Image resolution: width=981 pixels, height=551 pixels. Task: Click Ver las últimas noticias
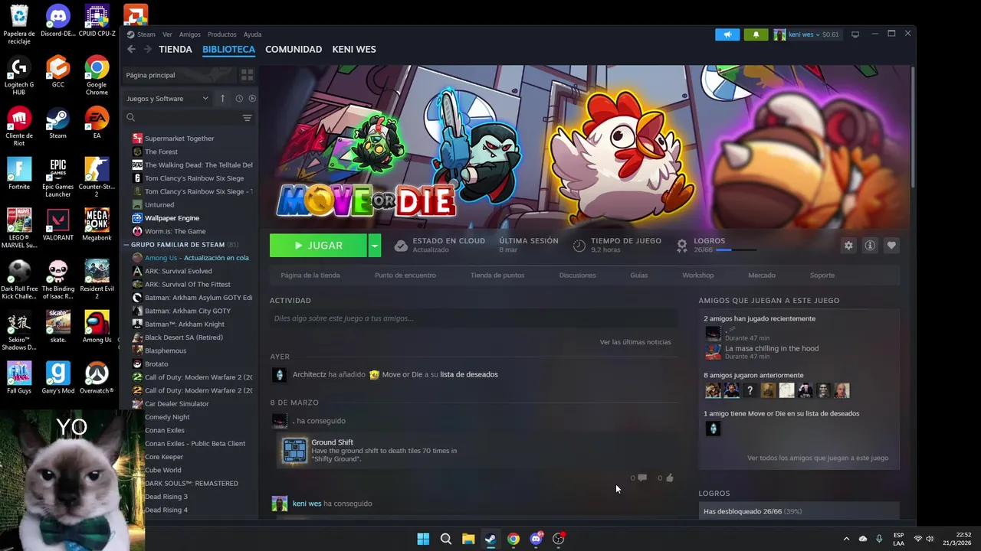(635, 342)
